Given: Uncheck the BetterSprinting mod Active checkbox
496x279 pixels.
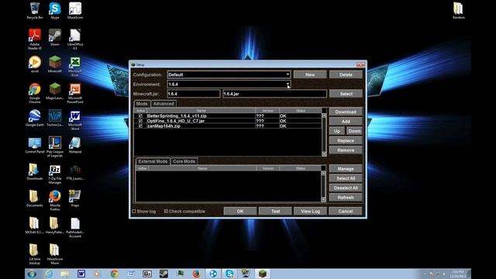Looking at the screenshot, I should click(x=140, y=116).
